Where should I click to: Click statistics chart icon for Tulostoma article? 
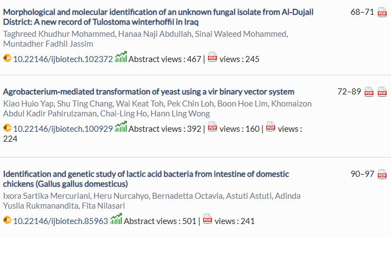(121, 57)
